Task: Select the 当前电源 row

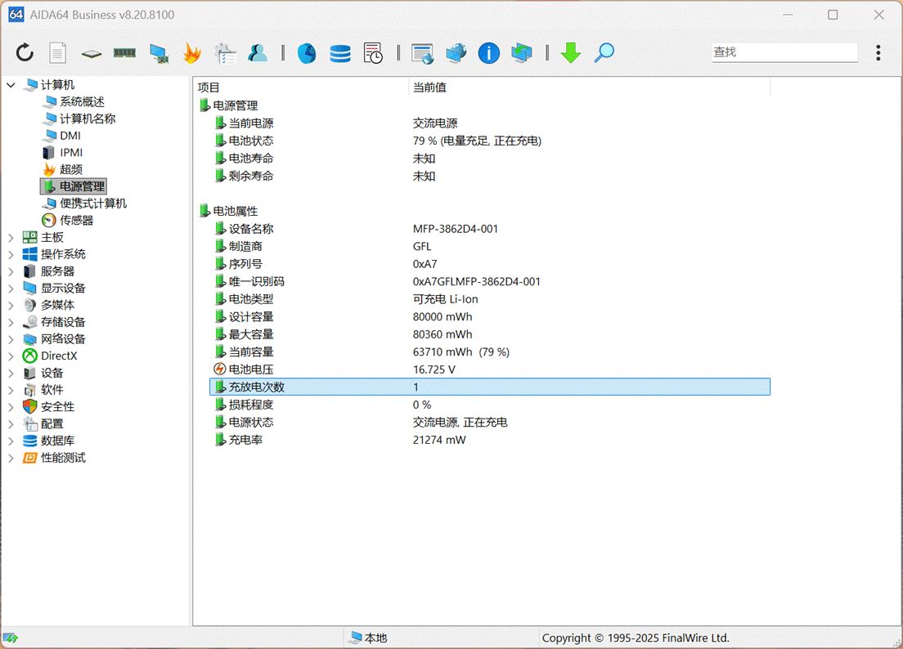Action: pyautogui.click(x=491, y=123)
